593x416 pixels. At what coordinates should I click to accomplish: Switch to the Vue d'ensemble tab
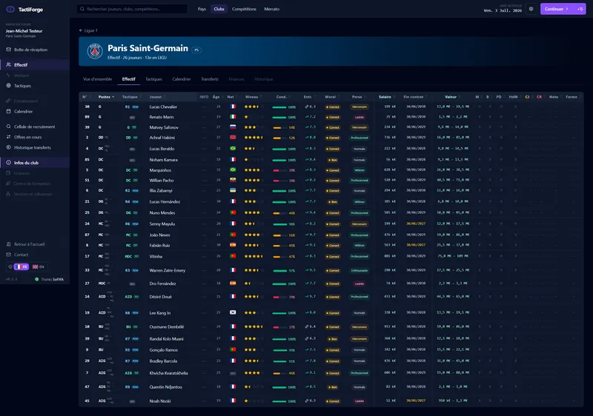(x=98, y=79)
